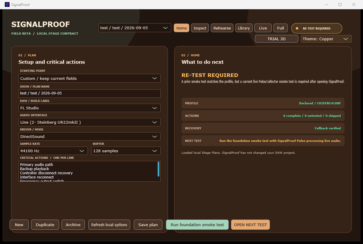Expand the Starting Point dropdown
The image size is (363, 244).
pos(90,78)
